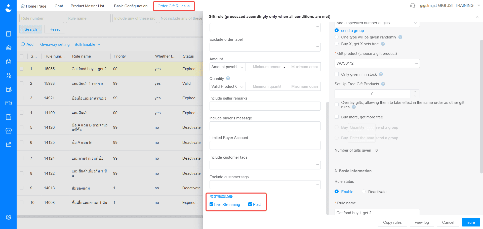This screenshot has height=229, width=483.
Task: Click the rule list horizontal scrollbar
Action: tap(110, 216)
